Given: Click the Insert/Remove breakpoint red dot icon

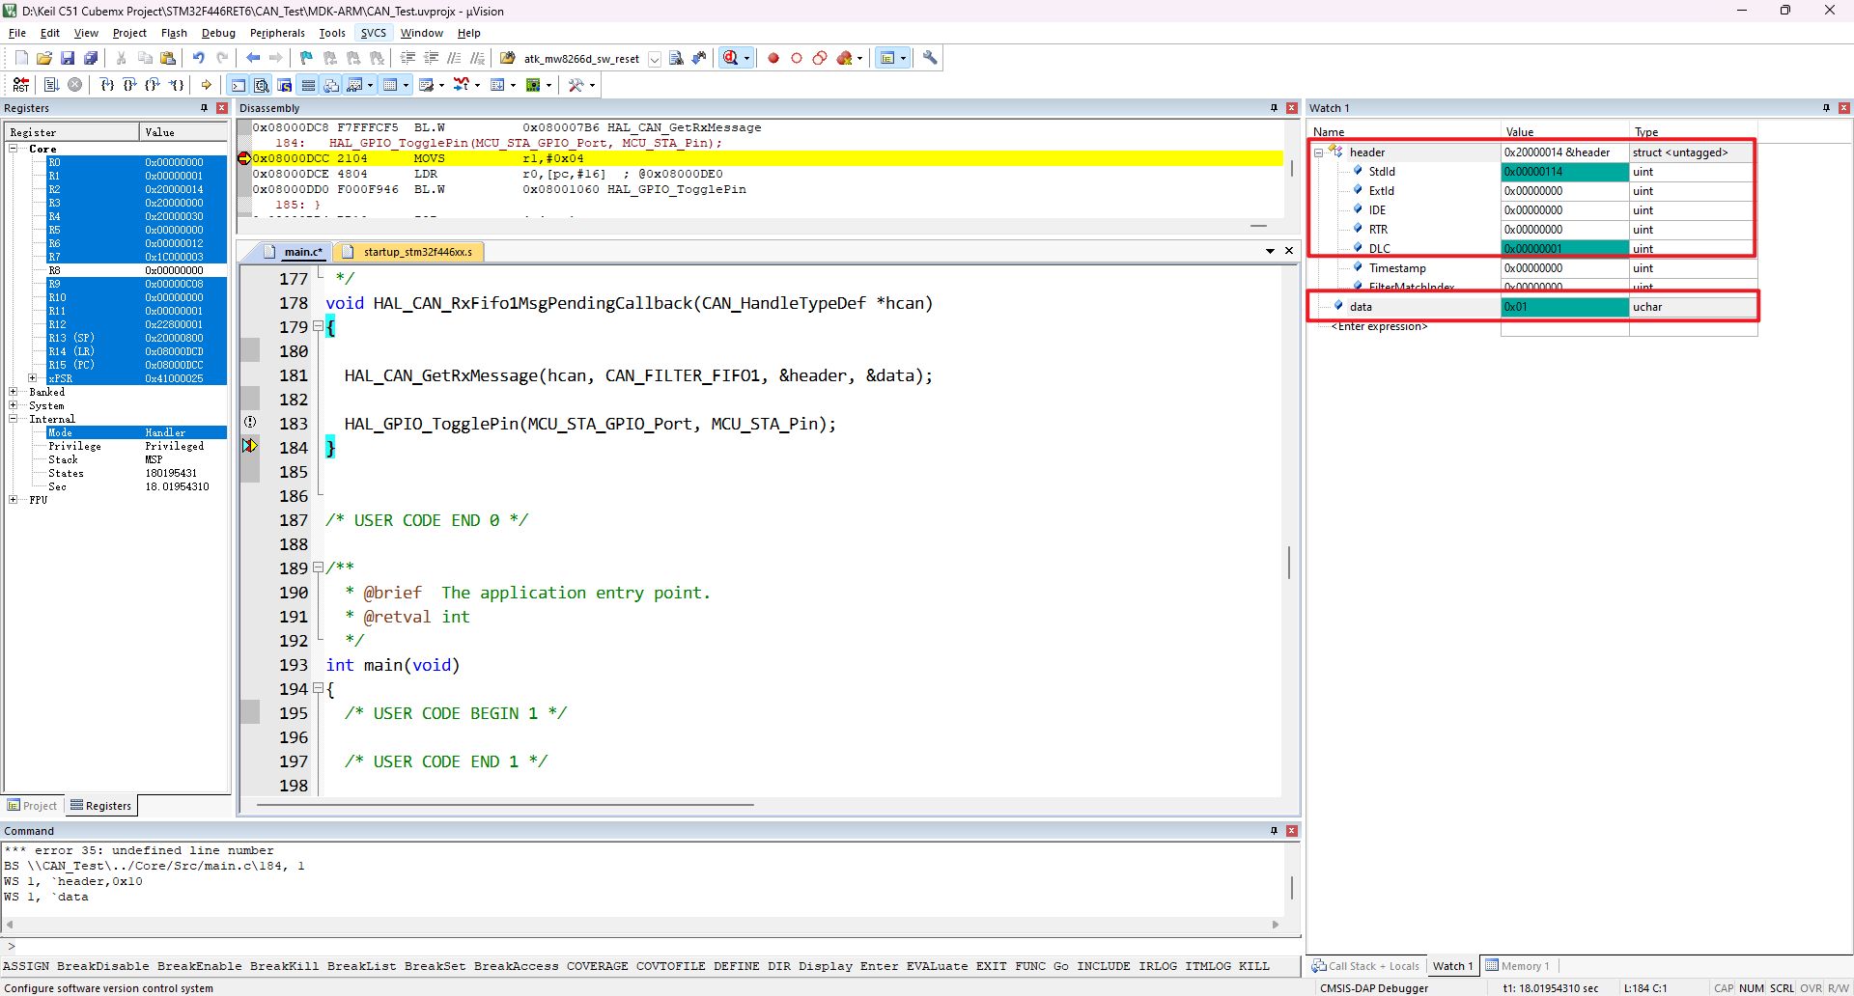Looking at the screenshot, I should pos(773,58).
